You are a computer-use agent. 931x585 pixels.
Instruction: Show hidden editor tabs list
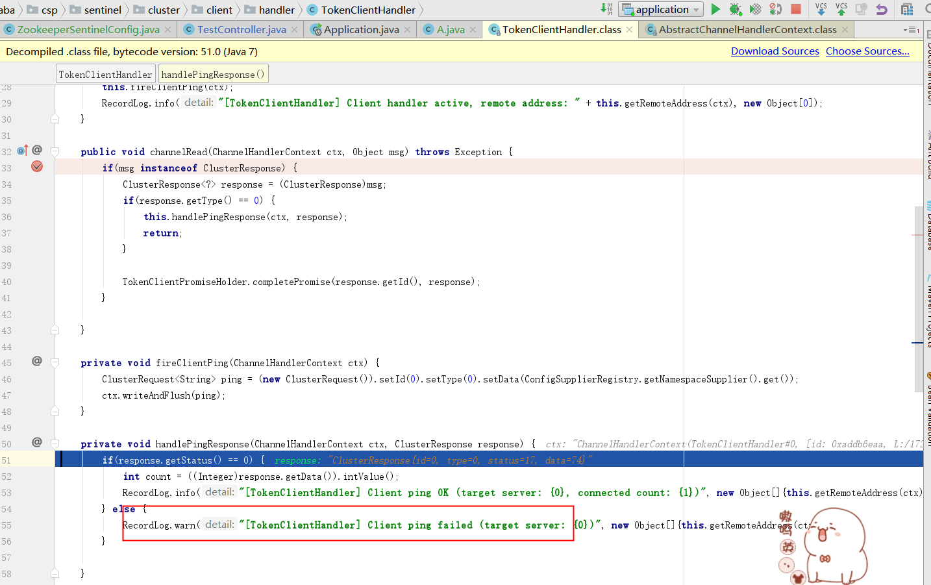tap(910, 30)
